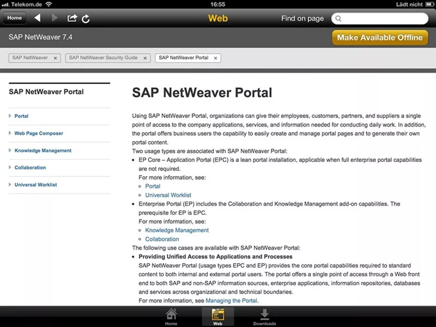Expand the Universal Worklist sidebar arrow

(x=10, y=185)
